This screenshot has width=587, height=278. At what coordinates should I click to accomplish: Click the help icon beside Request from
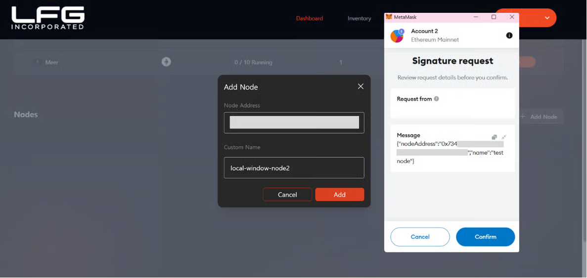point(436,99)
